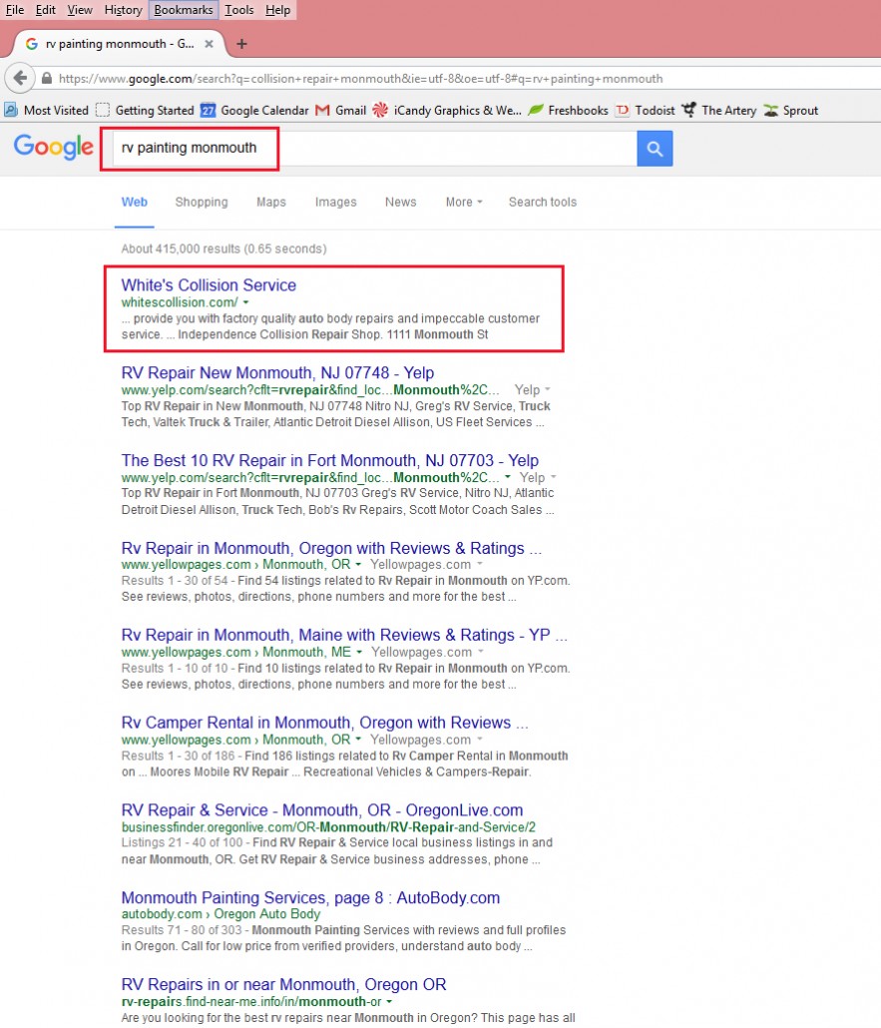Expand Yelp dropdown on RV Repair New Monmouth result

point(548,389)
